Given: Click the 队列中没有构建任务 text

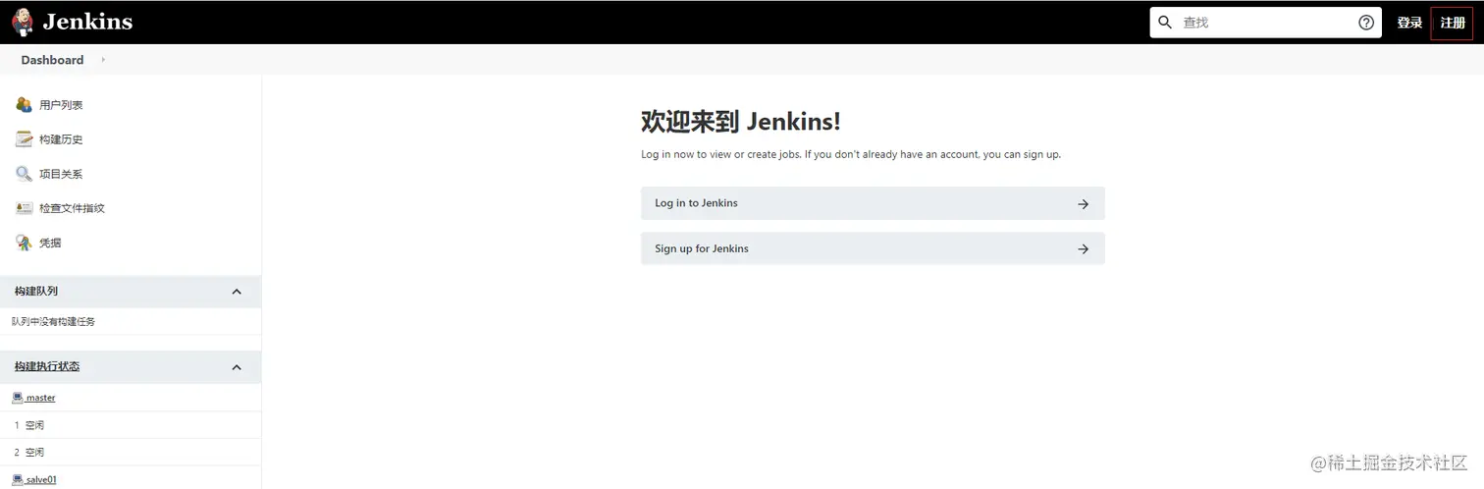Looking at the screenshot, I should (x=53, y=321).
